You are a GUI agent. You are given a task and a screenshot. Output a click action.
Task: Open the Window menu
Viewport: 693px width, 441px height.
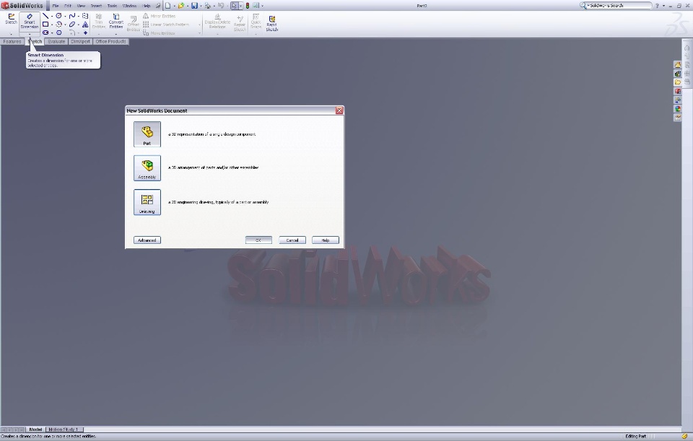[x=129, y=6]
